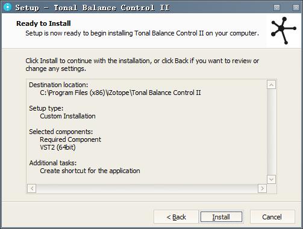Click the Ready to Install heading
This screenshot has width=303, height=229.
click(43, 23)
